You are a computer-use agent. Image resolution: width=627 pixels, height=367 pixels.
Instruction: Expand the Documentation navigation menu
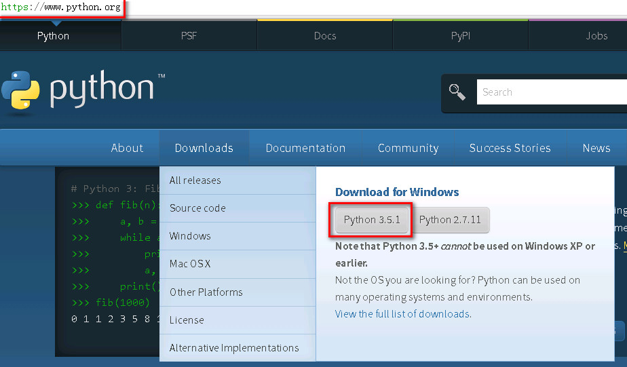(x=305, y=148)
